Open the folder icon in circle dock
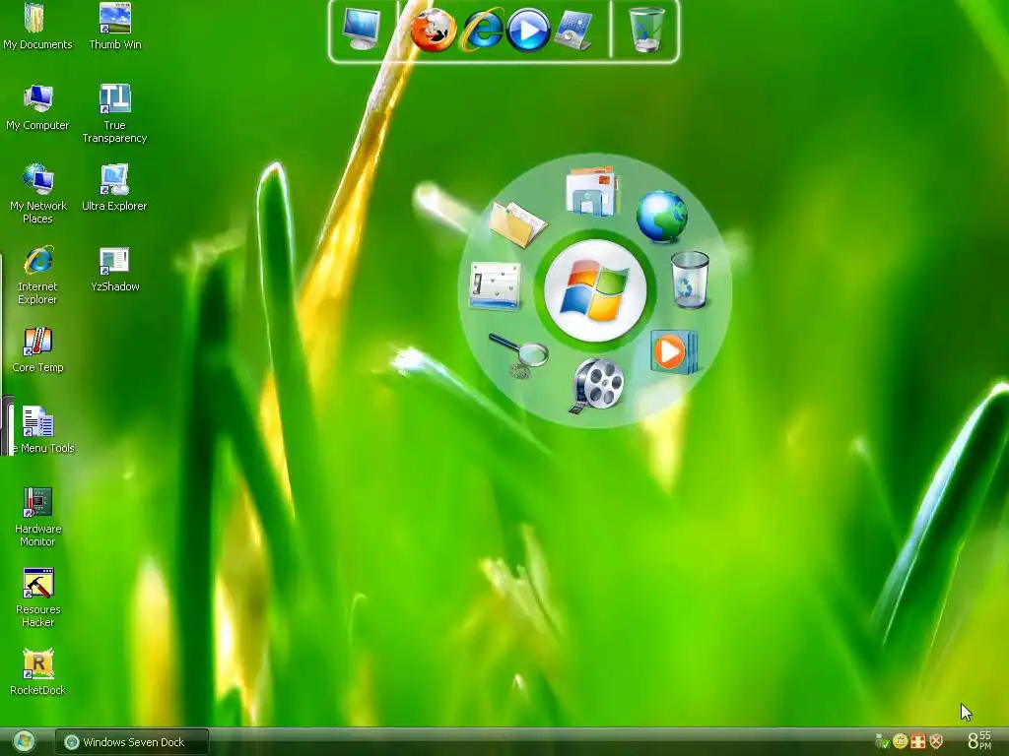The height and width of the screenshot is (756, 1009). coord(517,223)
